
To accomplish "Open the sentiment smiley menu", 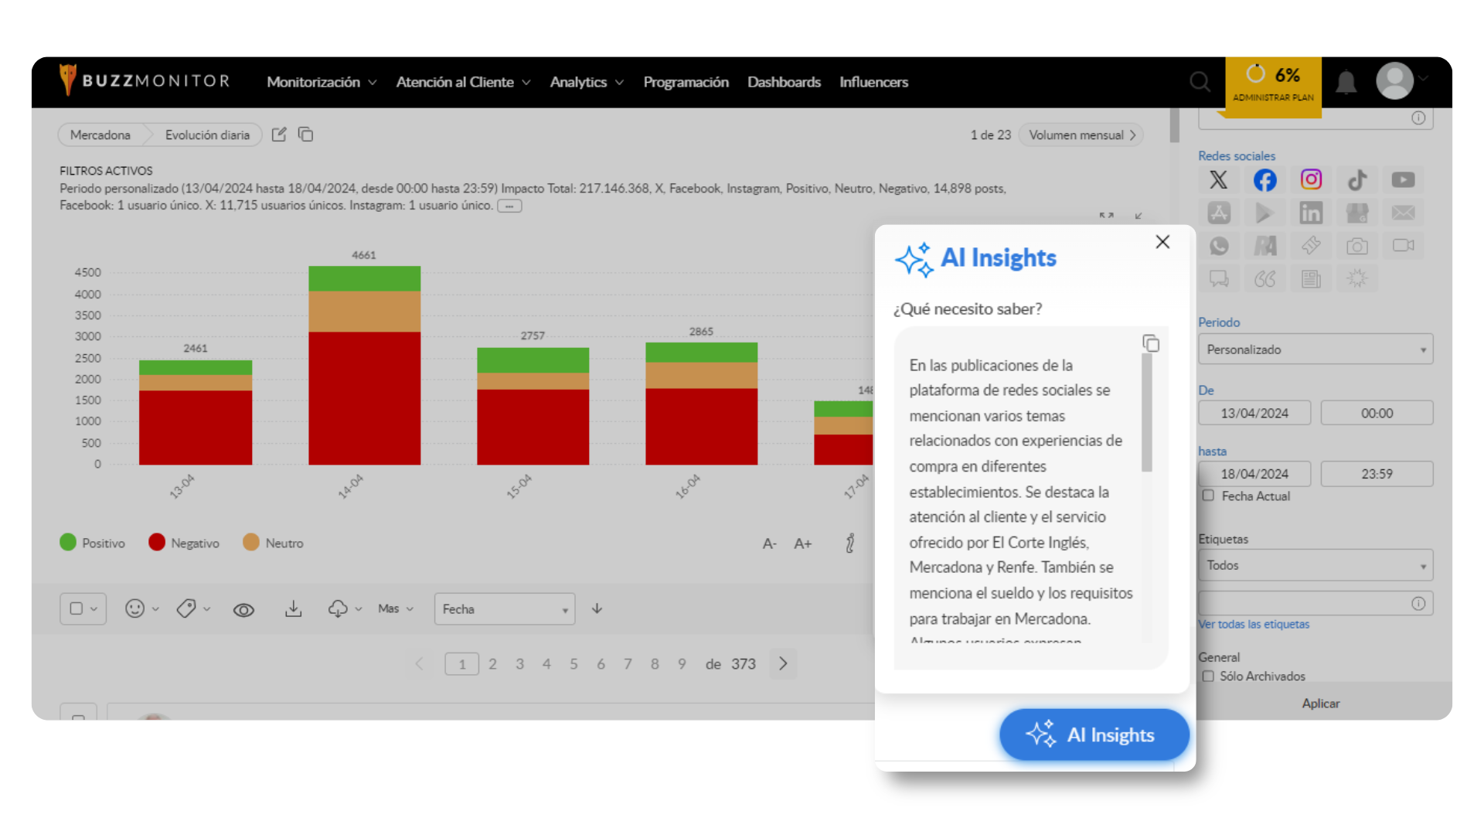I will (x=141, y=609).
